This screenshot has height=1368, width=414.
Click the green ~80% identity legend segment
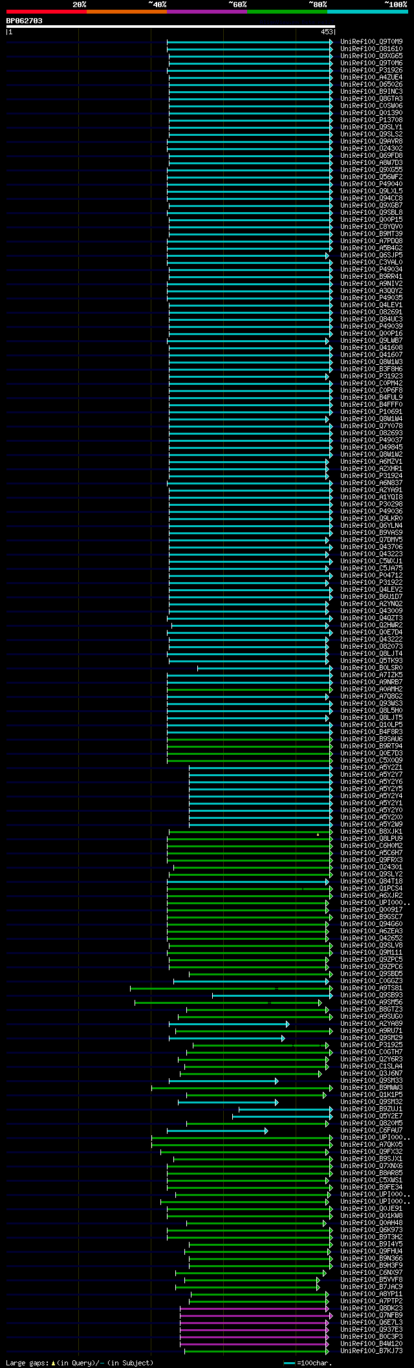[287, 12]
